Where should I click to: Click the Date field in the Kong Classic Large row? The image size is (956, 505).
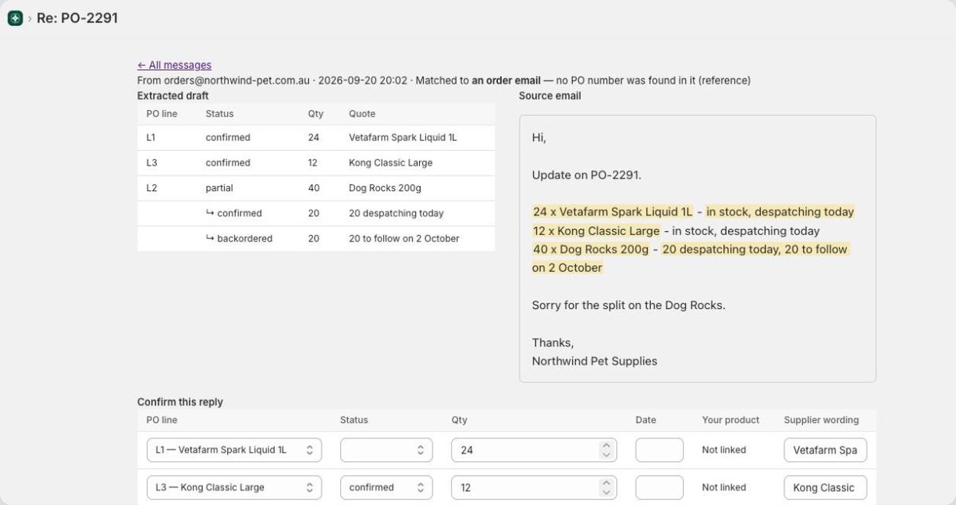click(659, 487)
